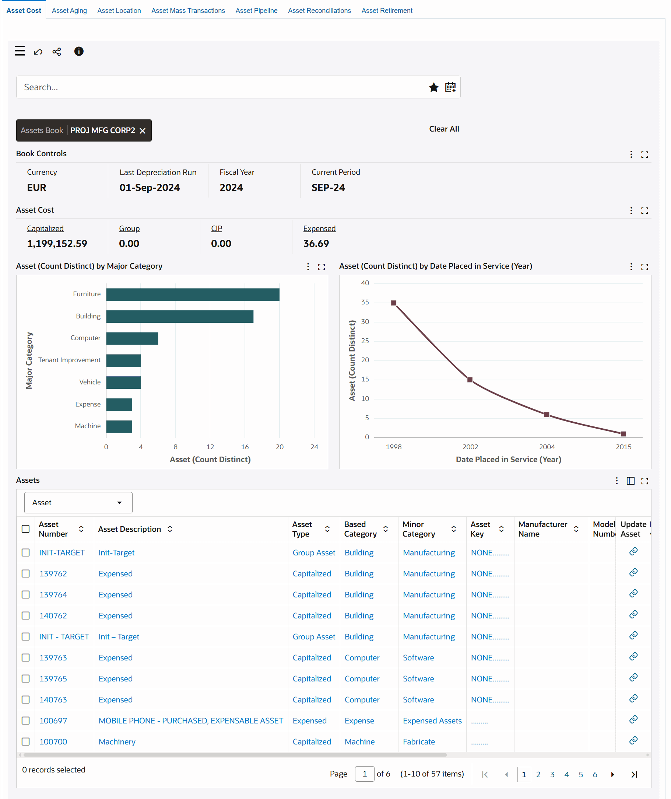Click the share icon
Screen dimensions: 671x799
[57, 52]
